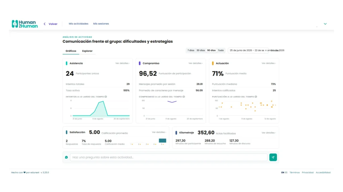Click the Satisfacción color marker

pyautogui.click(x=67, y=132)
